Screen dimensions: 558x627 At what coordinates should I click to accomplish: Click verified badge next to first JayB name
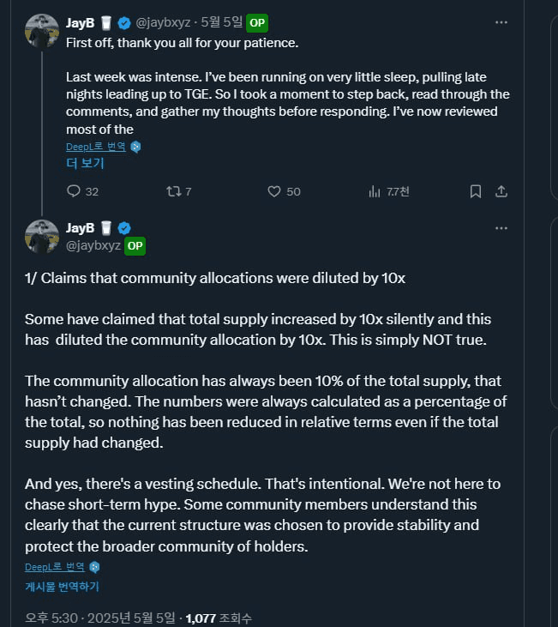tap(124, 23)
